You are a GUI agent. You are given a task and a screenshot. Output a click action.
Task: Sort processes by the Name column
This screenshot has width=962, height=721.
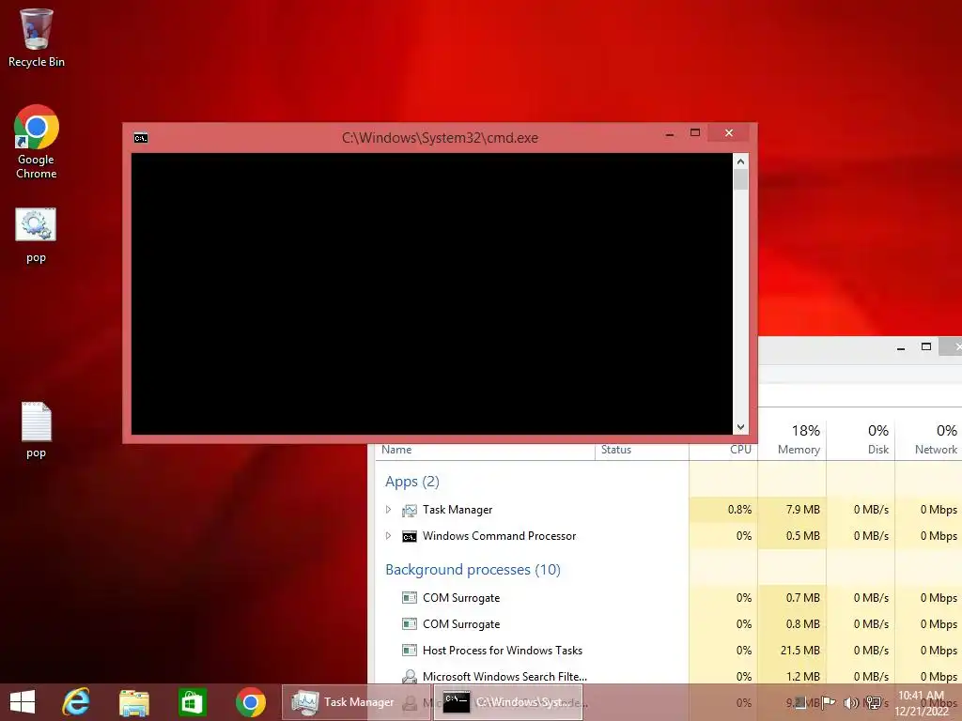pos(485,450)
